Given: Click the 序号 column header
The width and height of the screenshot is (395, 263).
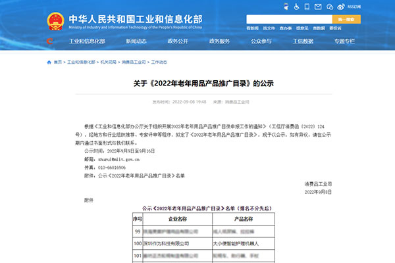Looking at the screenshot, I should pyautogui.click(x=138, y=219).
